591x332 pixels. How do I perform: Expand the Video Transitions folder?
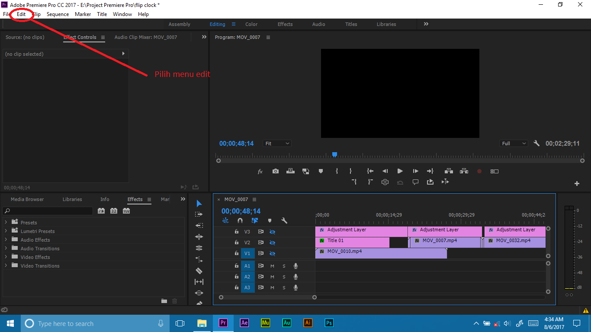(x=6, y=265)
